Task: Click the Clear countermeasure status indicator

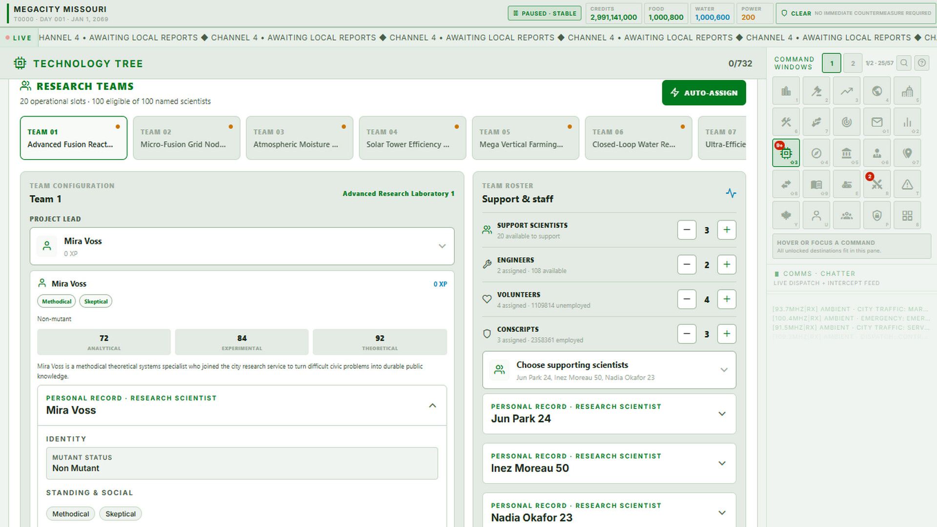Action: click(856, 13)
